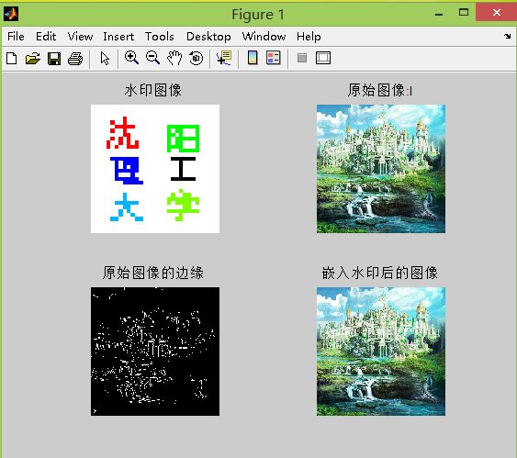Enable the Pan hand tool
The width and height of the screenshot is (517, 458).
pos(174,58)
